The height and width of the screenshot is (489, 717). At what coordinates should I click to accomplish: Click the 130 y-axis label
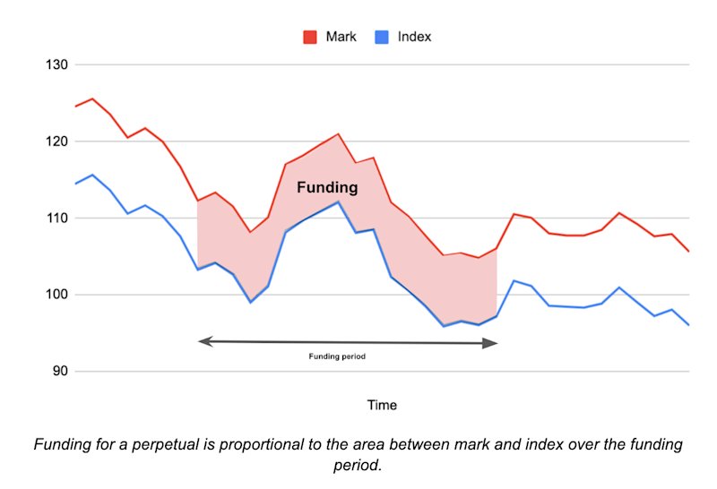[x=56, y=64]
